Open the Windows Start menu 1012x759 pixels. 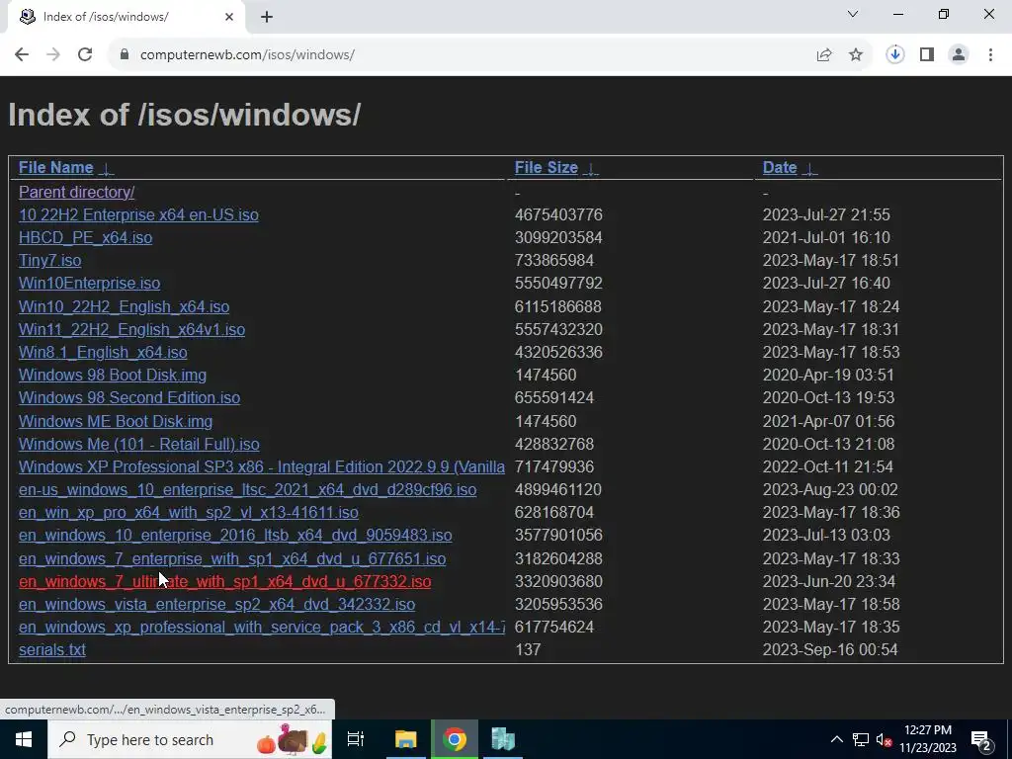[x=24, y=739]
